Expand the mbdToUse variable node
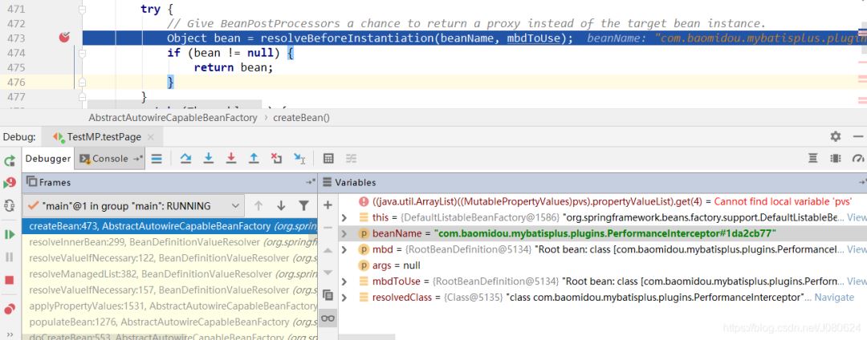 [344, 281]
